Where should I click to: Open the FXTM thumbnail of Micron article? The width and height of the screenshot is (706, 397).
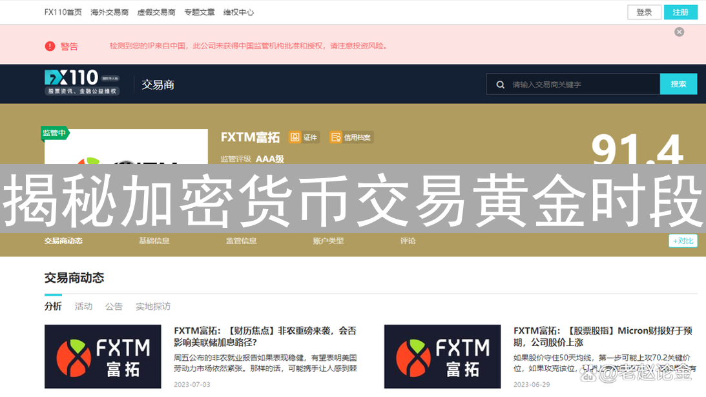coord(442,356)
